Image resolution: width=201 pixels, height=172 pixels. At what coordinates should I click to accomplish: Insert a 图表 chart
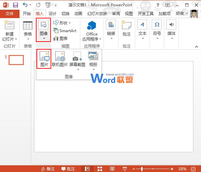(61, 38)
